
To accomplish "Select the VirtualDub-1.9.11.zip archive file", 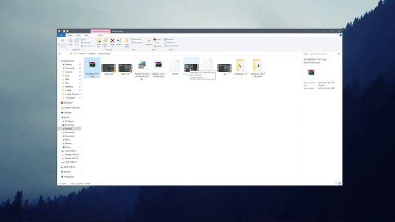I will [92, 67].
